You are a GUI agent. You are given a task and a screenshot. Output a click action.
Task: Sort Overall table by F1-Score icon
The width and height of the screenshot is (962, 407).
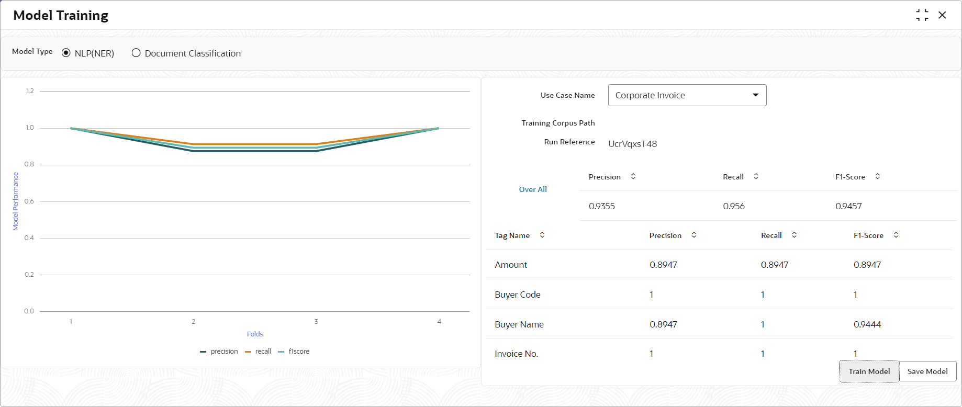878,176
